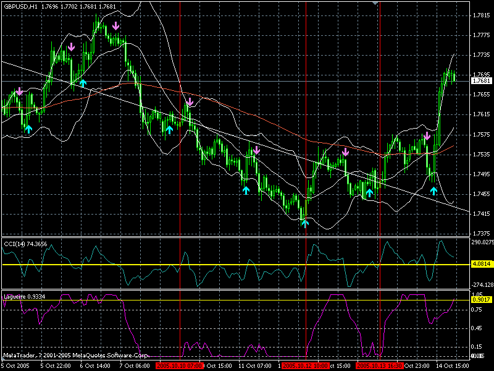
Task: Click the 1.7735 price scale label
Action: tap(482, 55)
